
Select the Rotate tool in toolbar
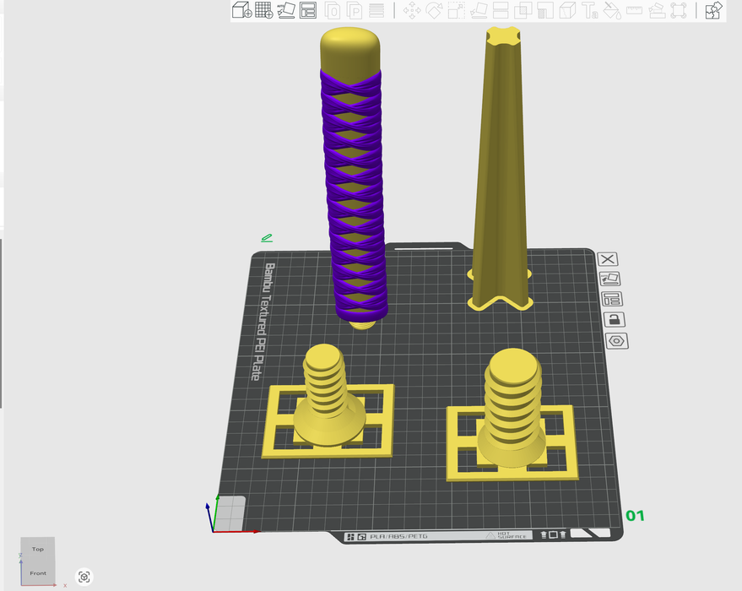[434, 10]
